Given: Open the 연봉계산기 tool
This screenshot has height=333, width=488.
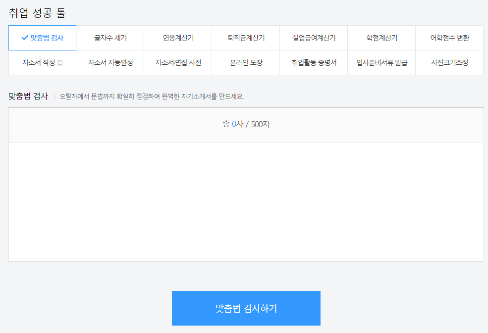Looking at the screenshot, I should [178, 37].
